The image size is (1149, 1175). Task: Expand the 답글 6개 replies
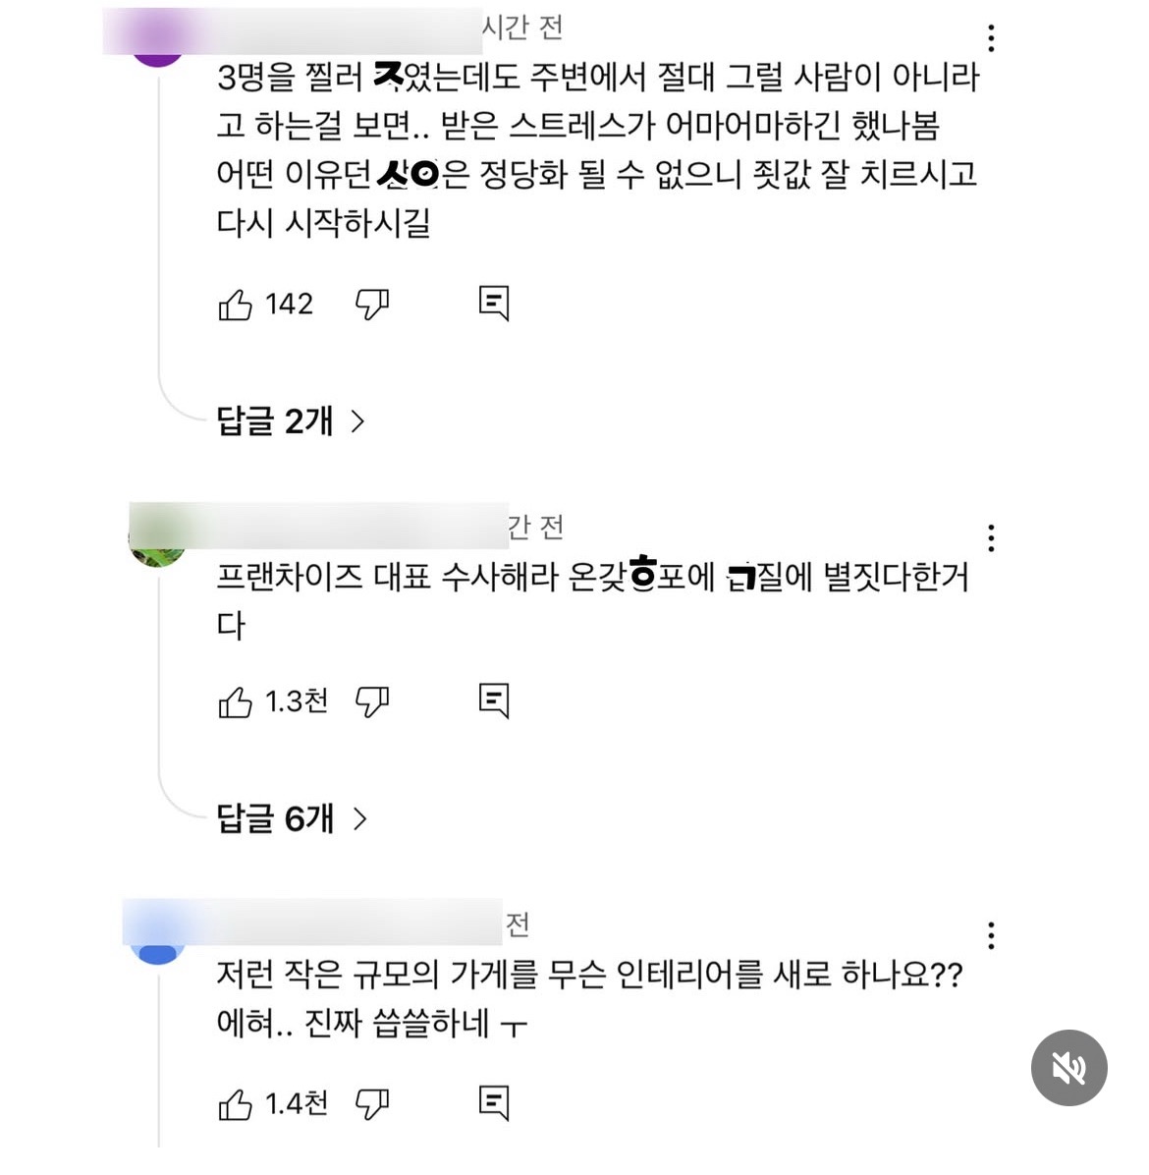(x=291, y=818)
